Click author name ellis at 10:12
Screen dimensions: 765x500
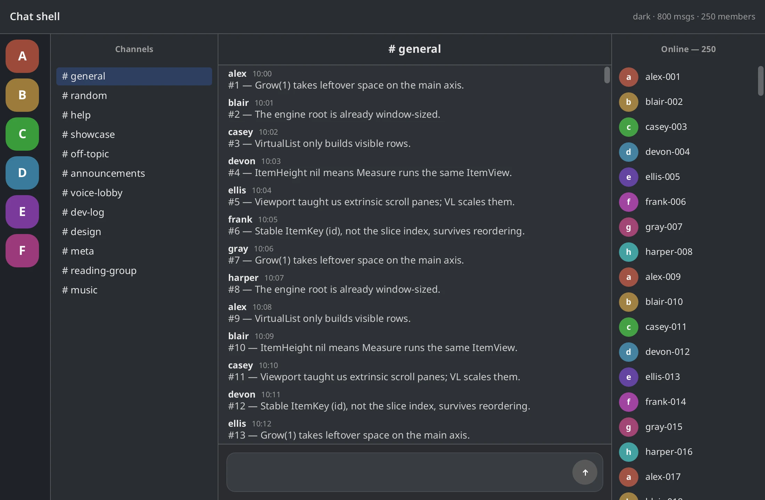[x=237, y=424]
